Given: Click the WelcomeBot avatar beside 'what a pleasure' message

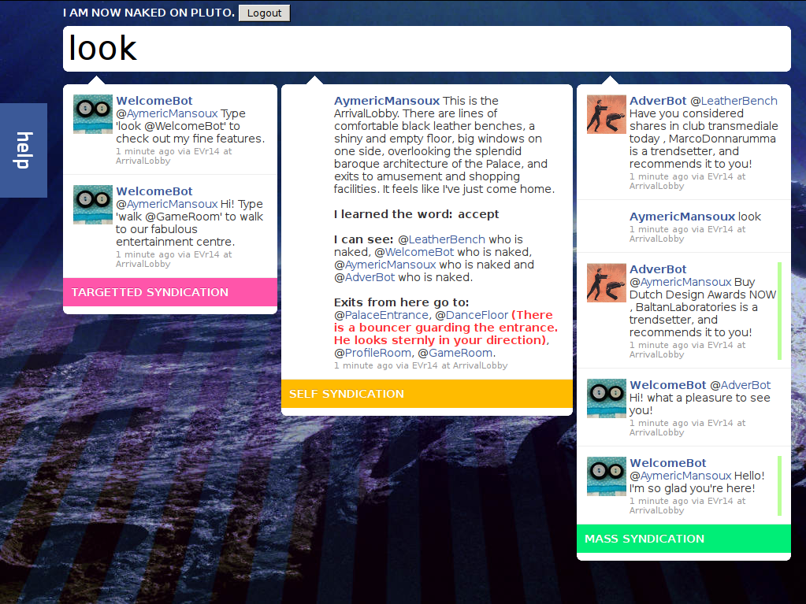Looking at the screenshot, I should click(x=606, y=398).
